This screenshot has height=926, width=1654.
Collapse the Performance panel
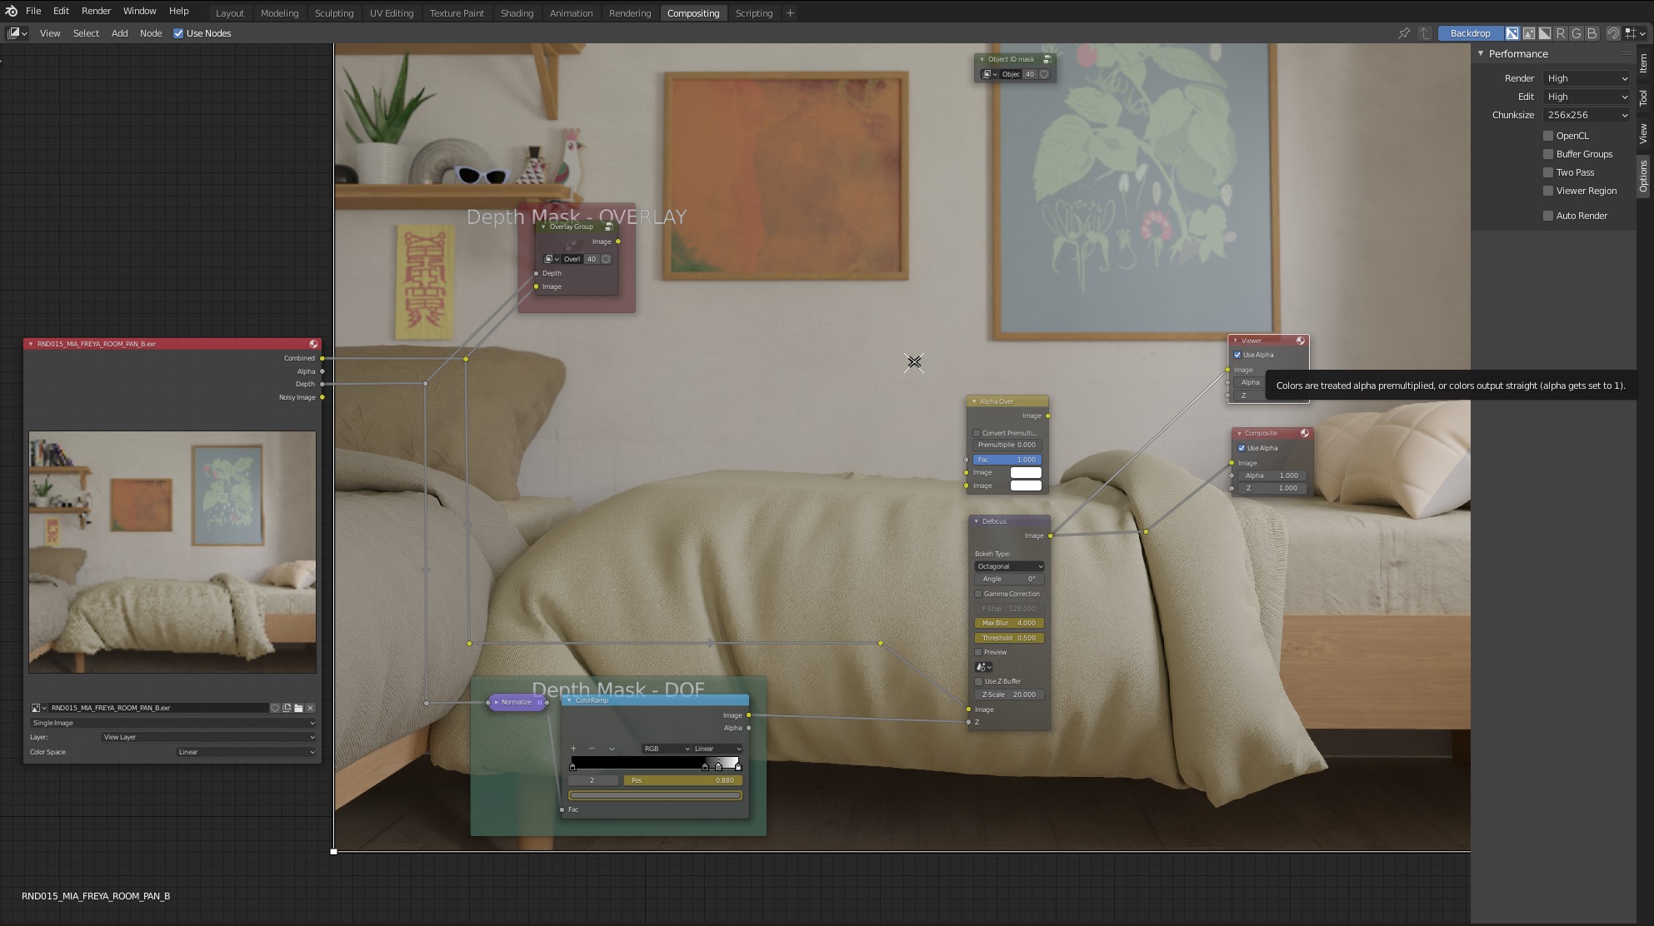coord(1481,53)
